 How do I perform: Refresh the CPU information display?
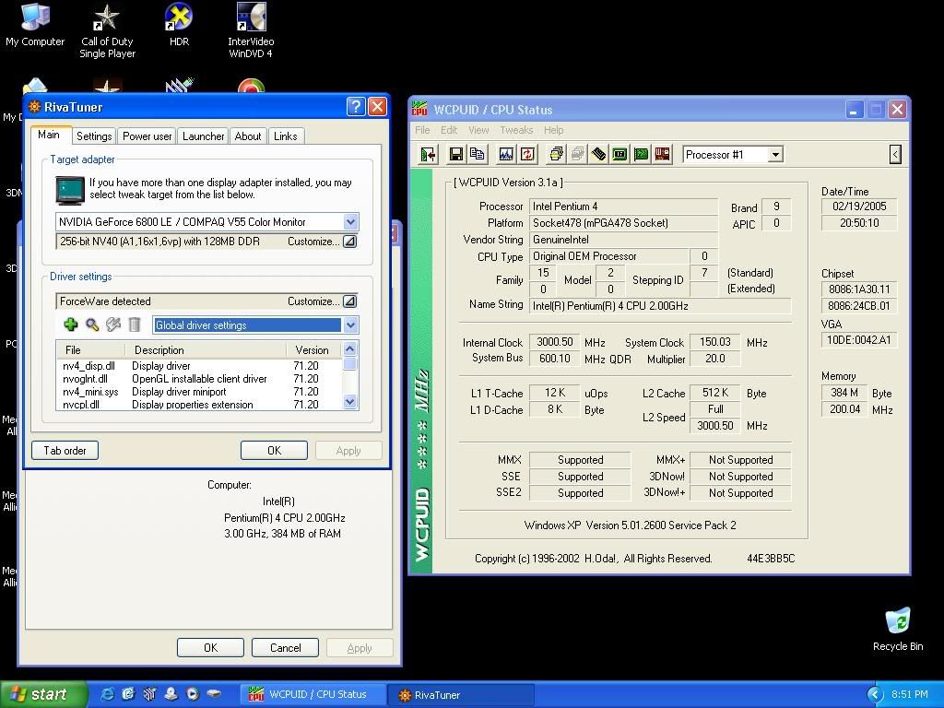[527, 154]
